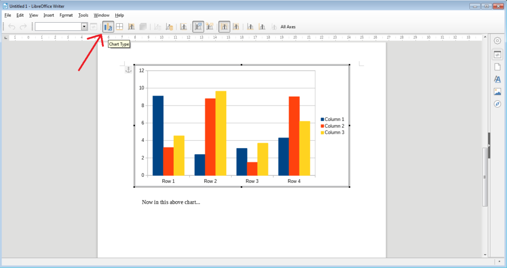This screenshot has width=507, height=268.
Task: Toggle Horizontal Grids button
Action: 224,27
